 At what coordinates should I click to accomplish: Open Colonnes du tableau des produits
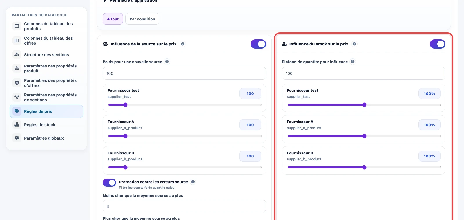click(x=46, y=26)
